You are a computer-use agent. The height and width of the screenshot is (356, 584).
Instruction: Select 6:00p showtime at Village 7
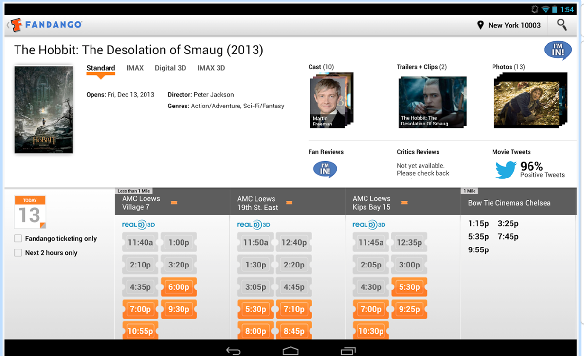[x=179, y=287]
